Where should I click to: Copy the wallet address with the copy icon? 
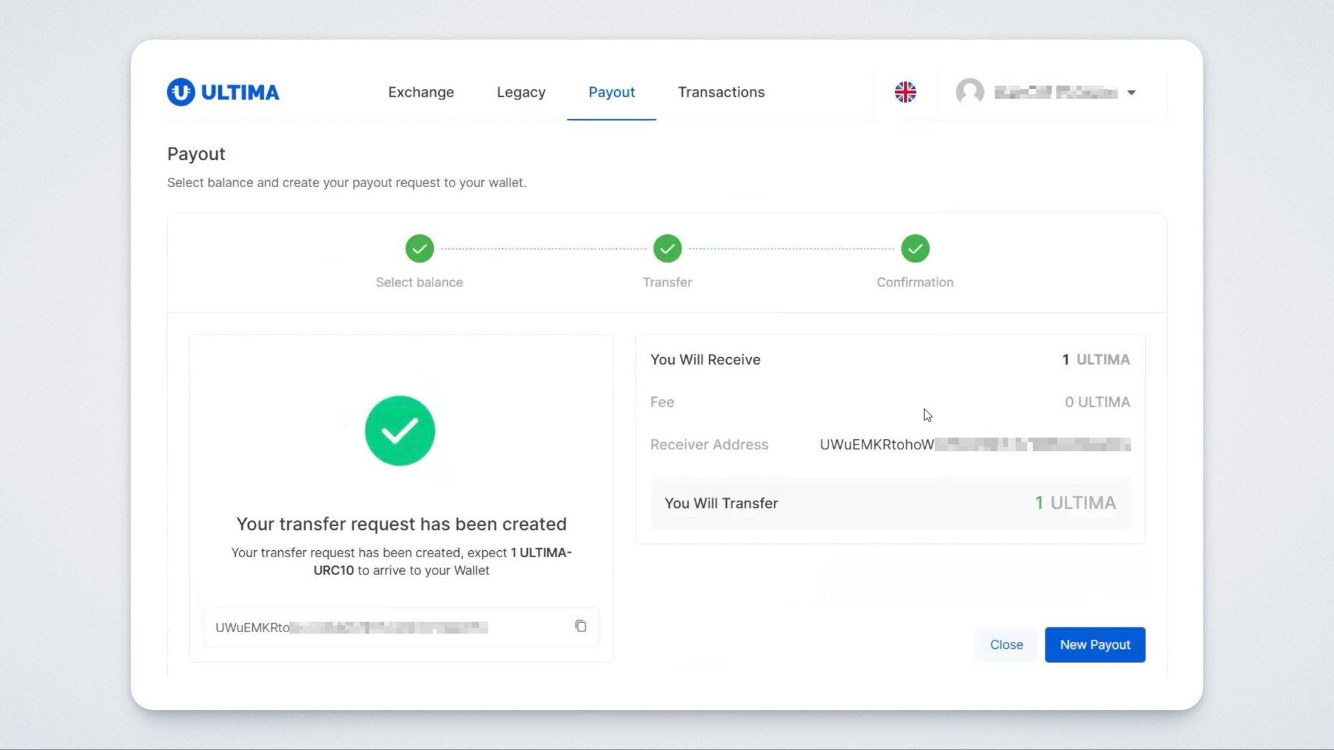pyautogui.click(x=580, y=626)
